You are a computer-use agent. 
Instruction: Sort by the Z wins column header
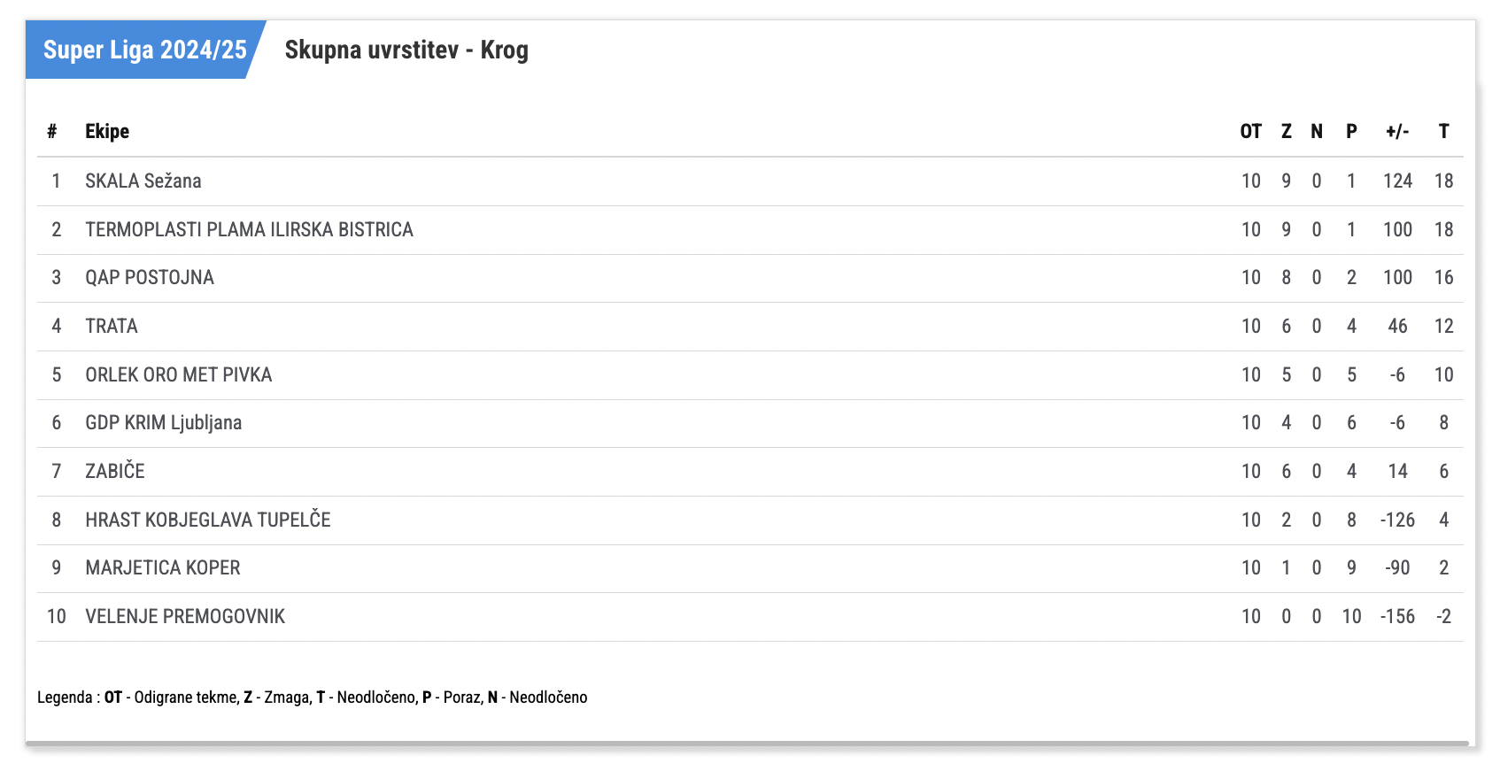(1287, 131)
